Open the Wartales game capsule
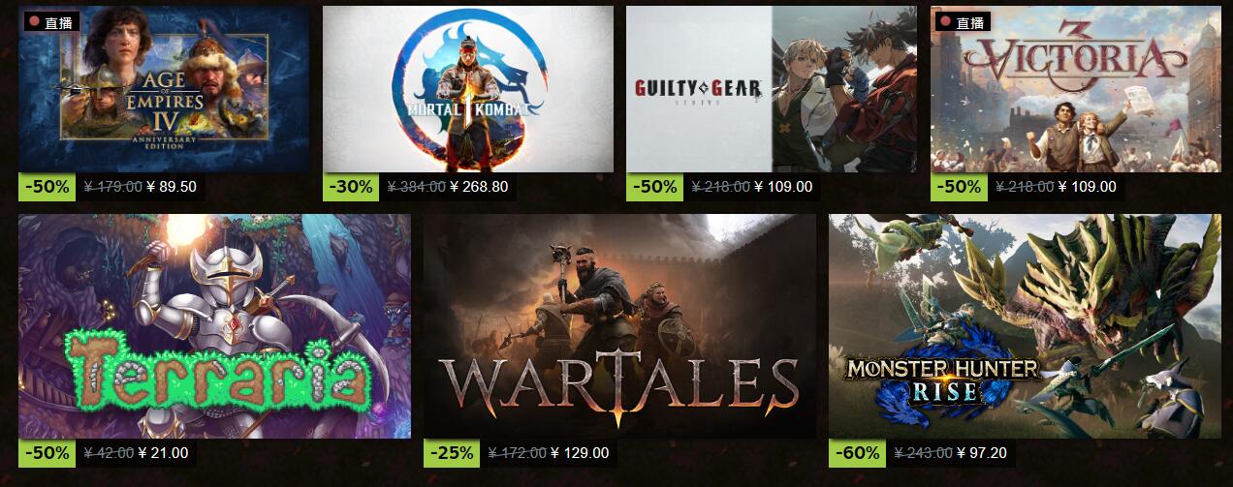This screenshot has width=1233, height=487. click(619, 326)
